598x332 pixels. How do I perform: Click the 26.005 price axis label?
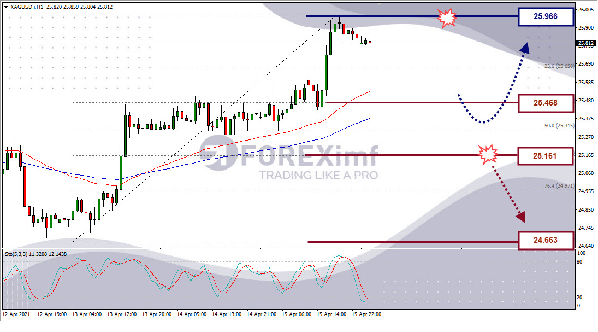(x=586, y=9)
